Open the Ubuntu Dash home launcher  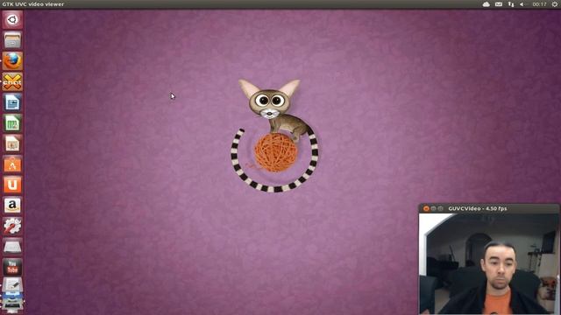(12, 19)
